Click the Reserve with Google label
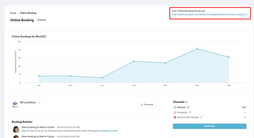Screen dimensions: 254x138 pyautogui.click(x=188, y=117)
